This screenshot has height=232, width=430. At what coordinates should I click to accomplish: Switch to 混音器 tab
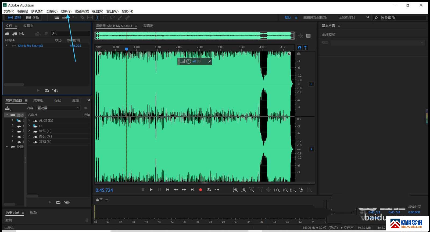coord(148,26)
